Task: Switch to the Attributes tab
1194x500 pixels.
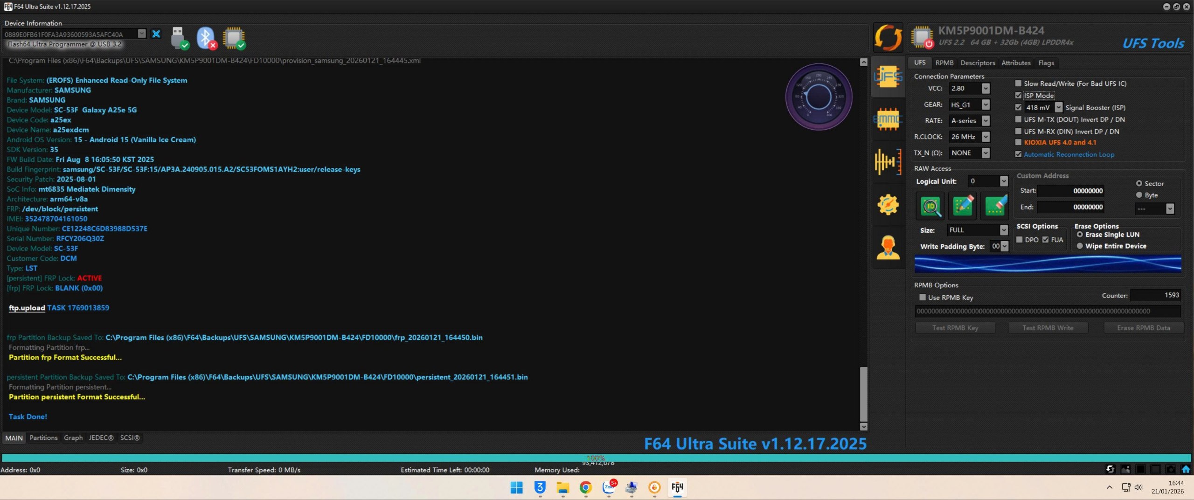Action: pyautogui.click(x=1016, y=62)
